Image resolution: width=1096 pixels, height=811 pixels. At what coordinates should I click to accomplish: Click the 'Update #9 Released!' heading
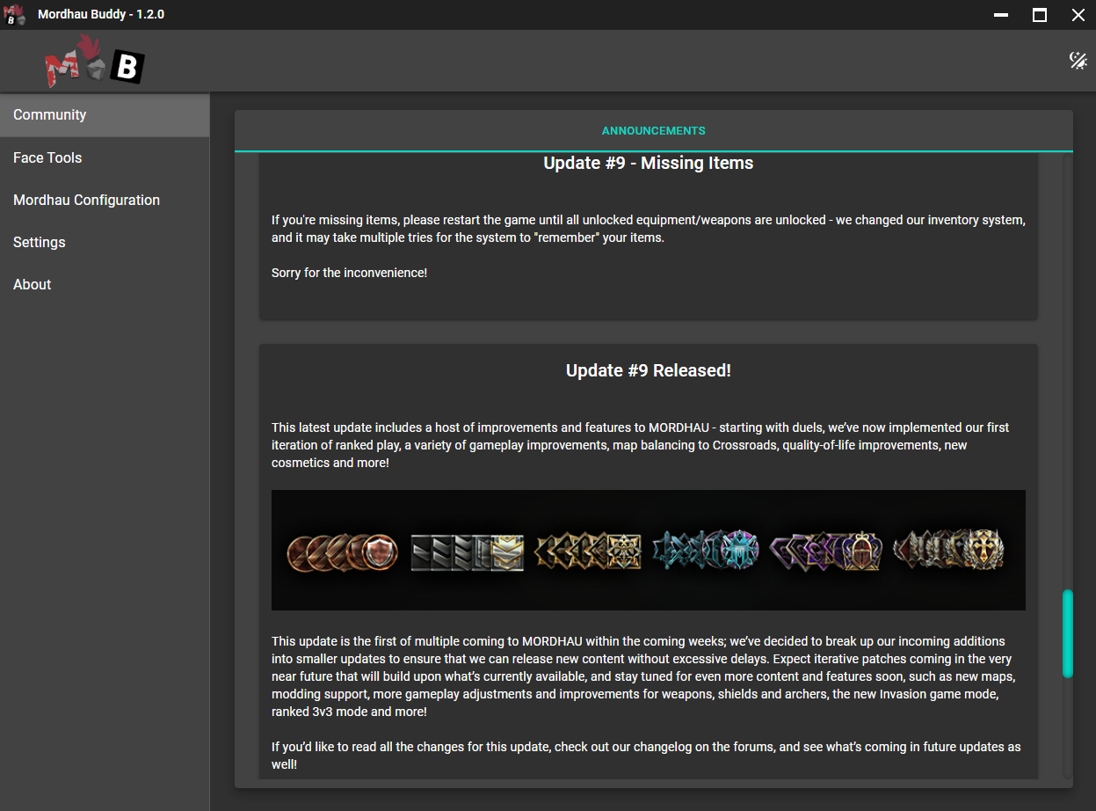pos(649,370)
